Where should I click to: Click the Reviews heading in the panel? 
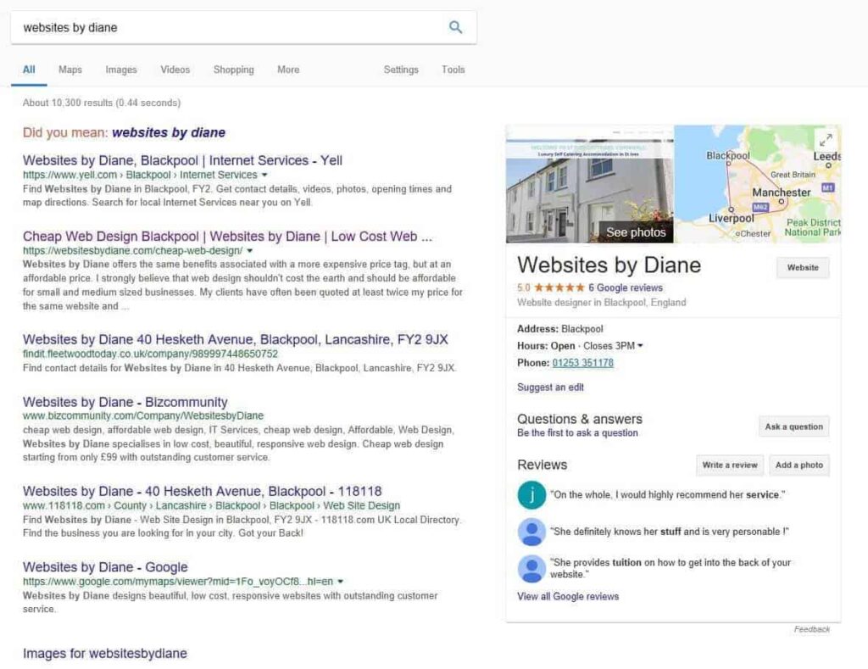coord(542,465)
